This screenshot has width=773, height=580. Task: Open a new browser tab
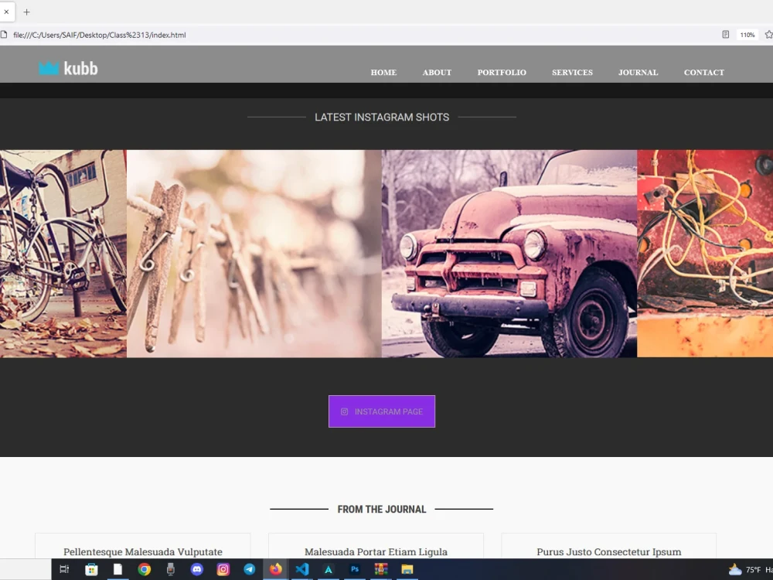[26, 12]
